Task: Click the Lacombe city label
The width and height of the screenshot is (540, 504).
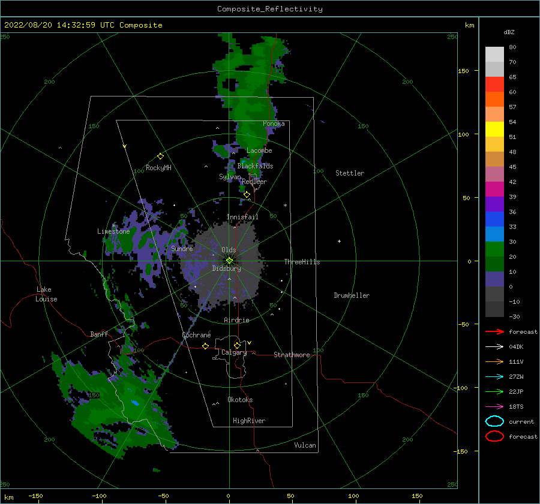Action: click(x=259, y=150)
